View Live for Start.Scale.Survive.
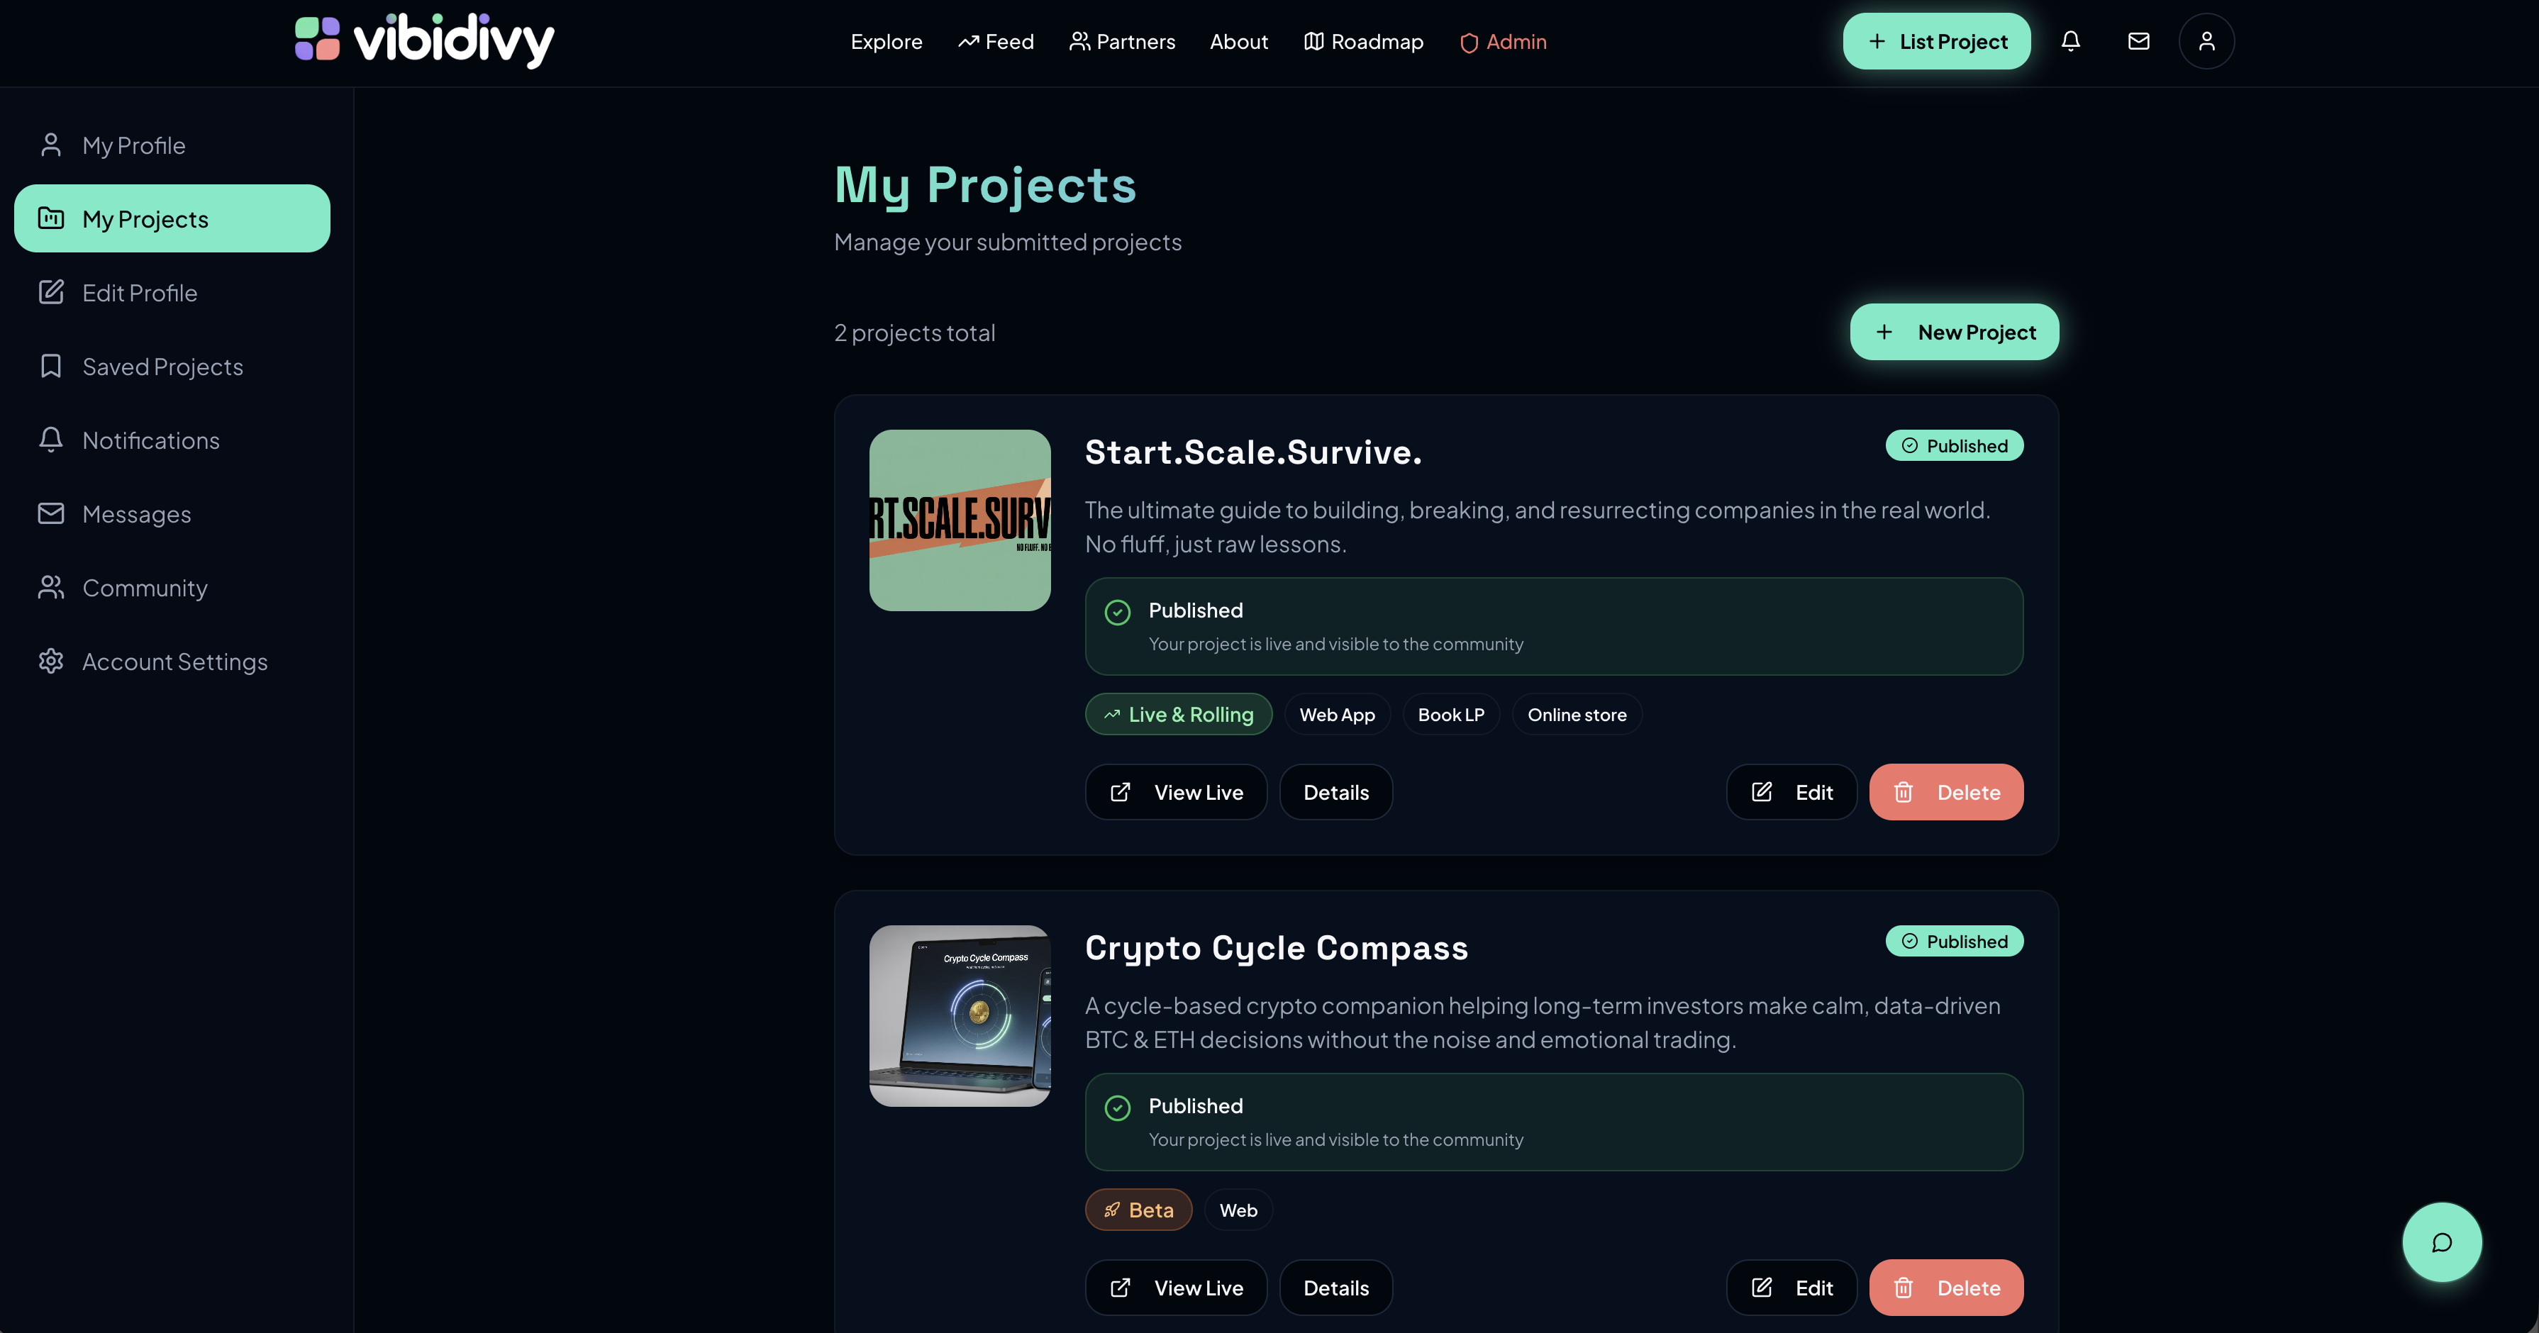Screen dimensions: 2539x1333 pos(1176,792)
